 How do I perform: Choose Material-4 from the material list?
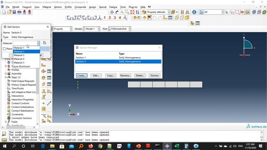(x=26, y=59)
